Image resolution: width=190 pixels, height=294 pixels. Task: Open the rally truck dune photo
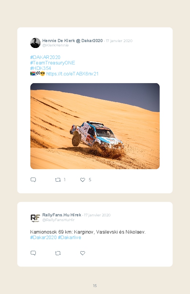point(95,126)
